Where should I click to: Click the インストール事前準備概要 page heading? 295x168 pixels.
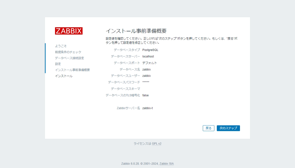(x=136, y=31)
